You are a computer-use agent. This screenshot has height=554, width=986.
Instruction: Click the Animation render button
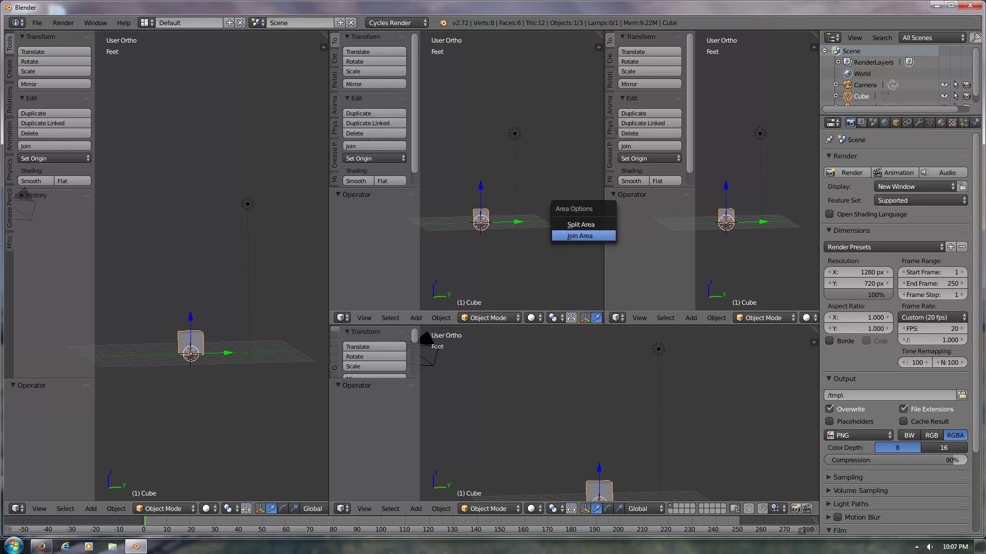[894, 173]
